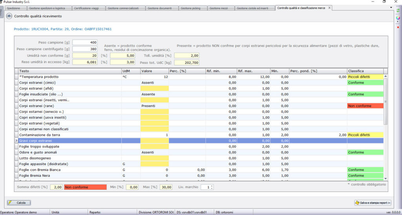Click Salva e stampa report button
The height and width of the screenshot is (215, 402).
point(373,203)
